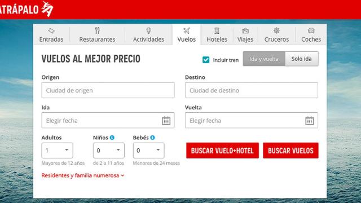Switch to the Viajes tab
Screen dimensions: 361x203
tap(245, 34)
